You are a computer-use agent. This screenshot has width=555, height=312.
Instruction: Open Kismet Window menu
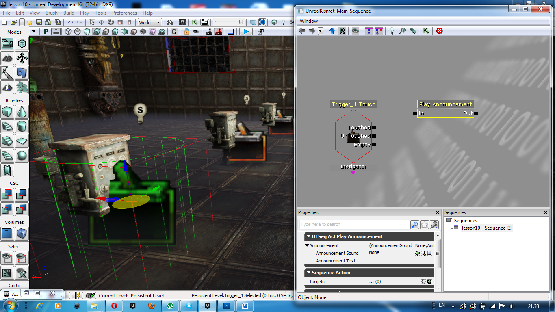click(x=308, y=21)
